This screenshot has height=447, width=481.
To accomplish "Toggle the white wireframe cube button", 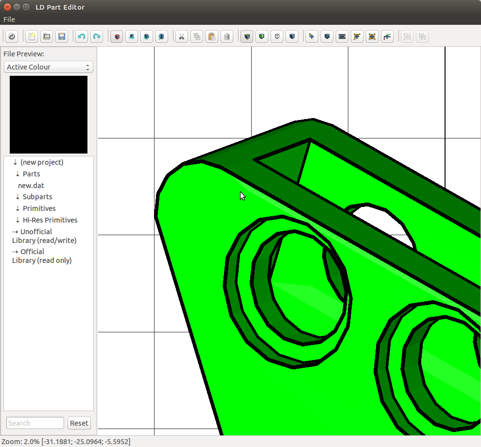I will point(277,36).
